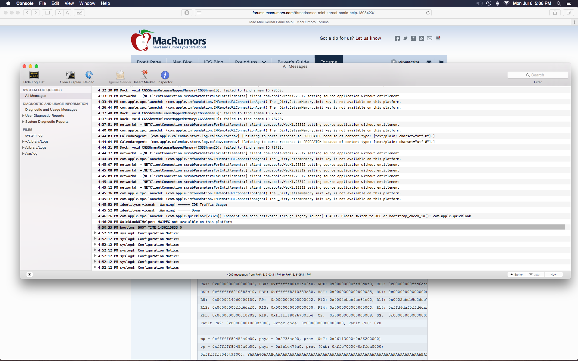Click the Reload icon in Console
This screenshot has width=578, height=361.
click(x=89, y=75)
